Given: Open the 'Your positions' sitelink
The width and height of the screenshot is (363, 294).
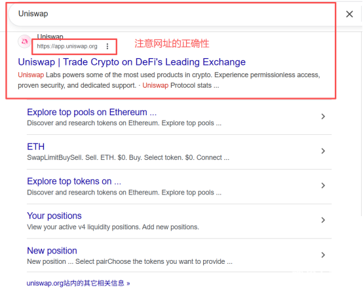Looking at the screenshot, I should pyautogui.click(x=54, y=216).
